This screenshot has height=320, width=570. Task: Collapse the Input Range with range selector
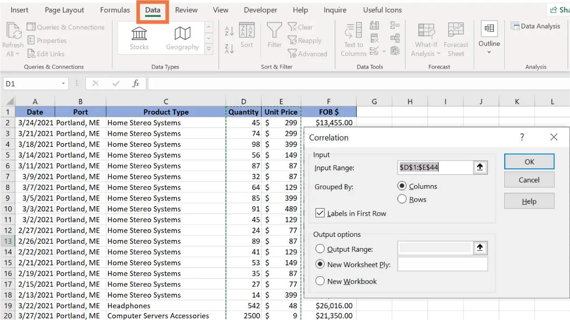pos(480,168)
